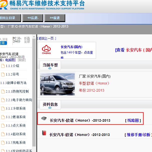The height and width of the screenshot is (152, 152).
Task: Click document icon next to 2.2.1电子助力转向
Action: click(3, 100)
